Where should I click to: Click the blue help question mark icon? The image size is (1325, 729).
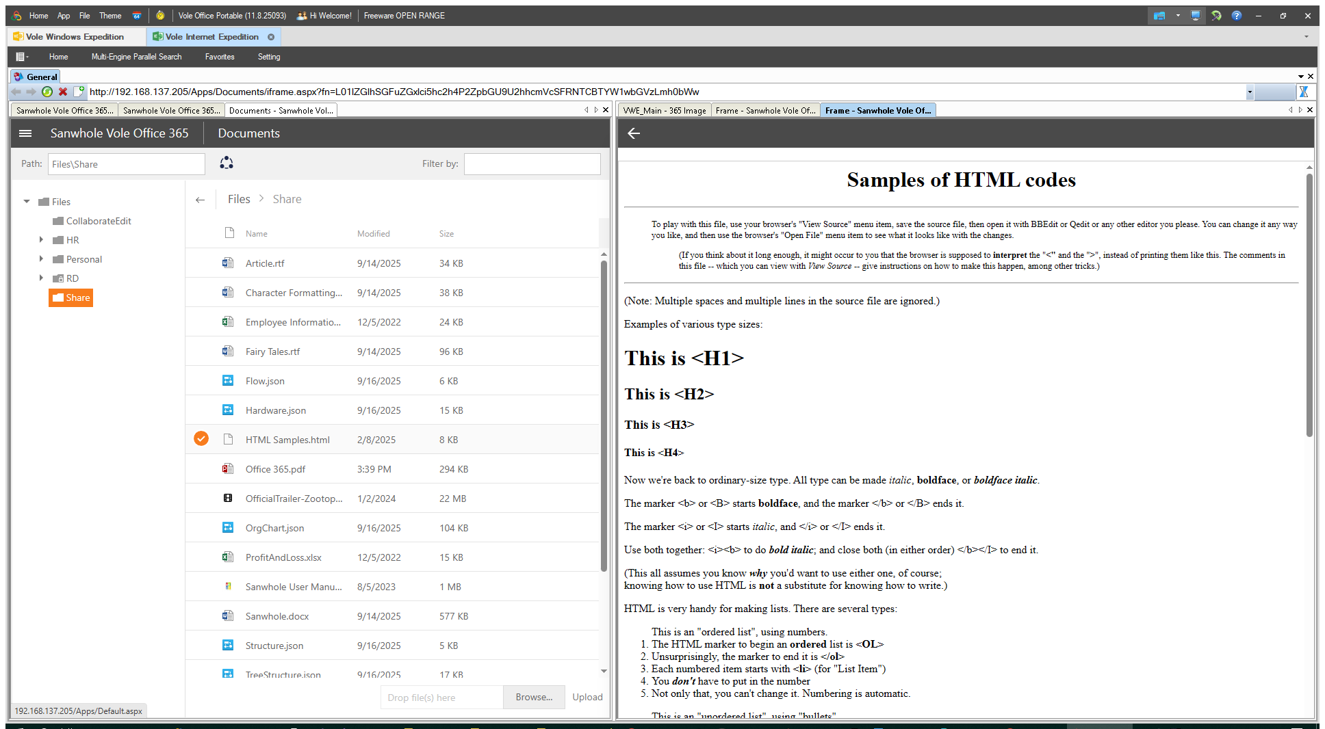tap(1236, 16)
